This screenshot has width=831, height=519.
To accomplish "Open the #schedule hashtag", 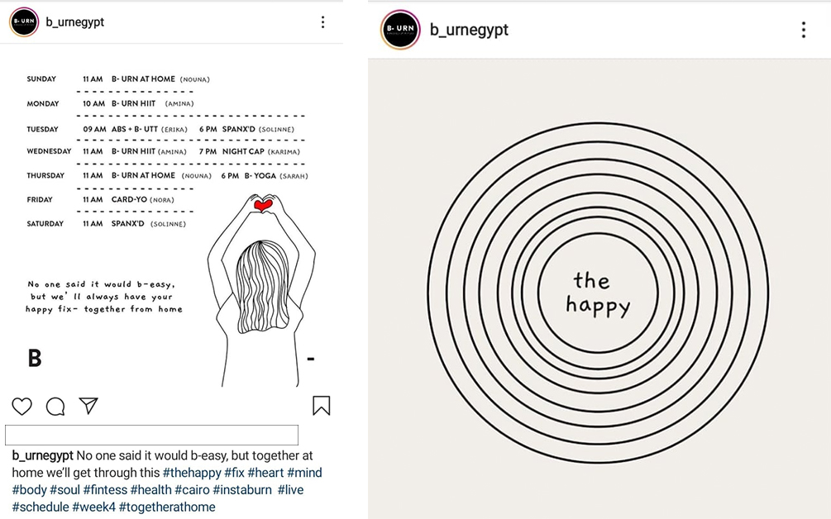I will 41,507.
